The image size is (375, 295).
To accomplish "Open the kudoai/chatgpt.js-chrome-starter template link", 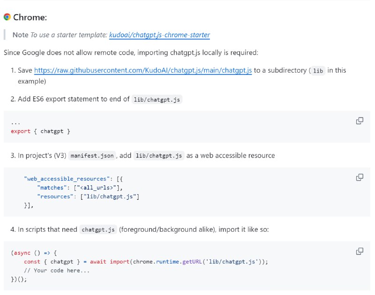I will 159,35.
